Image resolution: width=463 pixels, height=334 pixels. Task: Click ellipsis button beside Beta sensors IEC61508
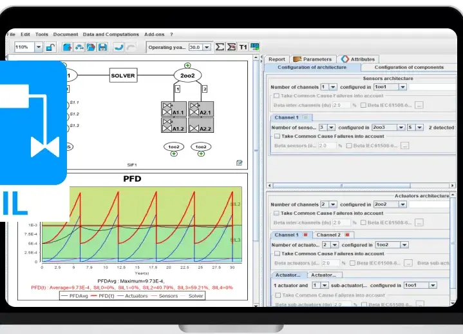point(405,146)
